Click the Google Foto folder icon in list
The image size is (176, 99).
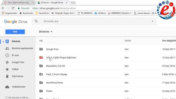tap(41, 49)
